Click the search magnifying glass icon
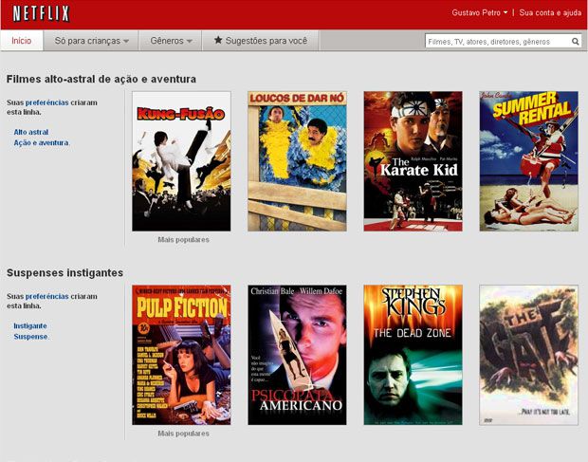The image size is (588, 462). click(576, 42)
